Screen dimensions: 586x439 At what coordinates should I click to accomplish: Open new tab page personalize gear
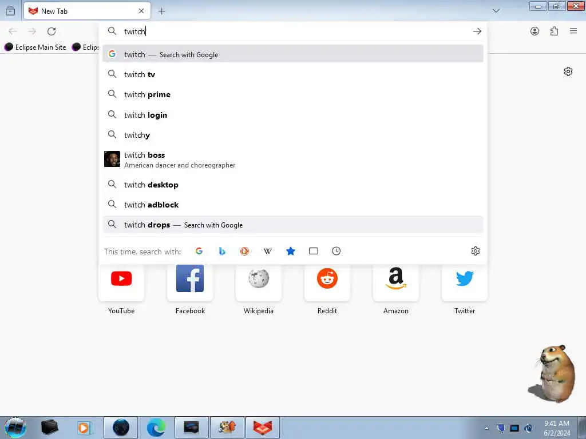pos(568,71)
